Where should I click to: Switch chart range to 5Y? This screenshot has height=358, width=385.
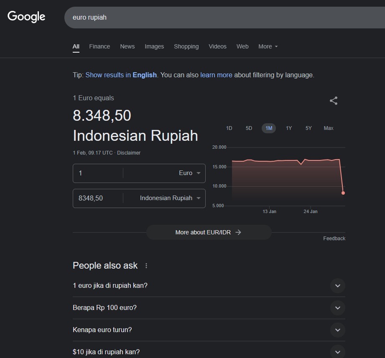click(x=309, y=128)
